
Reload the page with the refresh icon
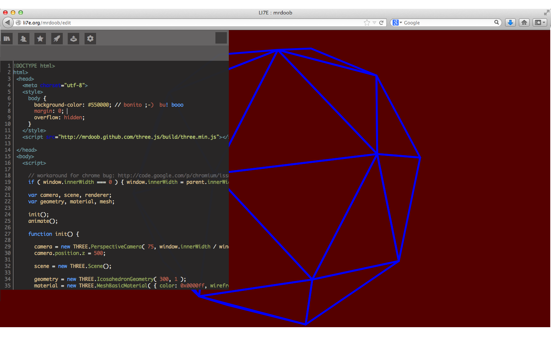[x=381, y=23]
